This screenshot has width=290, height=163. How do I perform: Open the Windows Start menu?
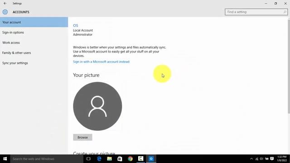click(x=5, y=159)
